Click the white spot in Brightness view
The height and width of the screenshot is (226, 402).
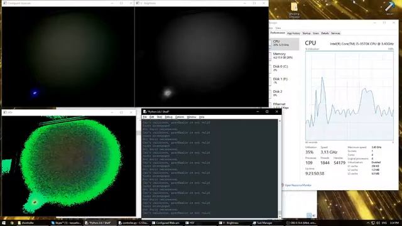click(x=168, y=92)
